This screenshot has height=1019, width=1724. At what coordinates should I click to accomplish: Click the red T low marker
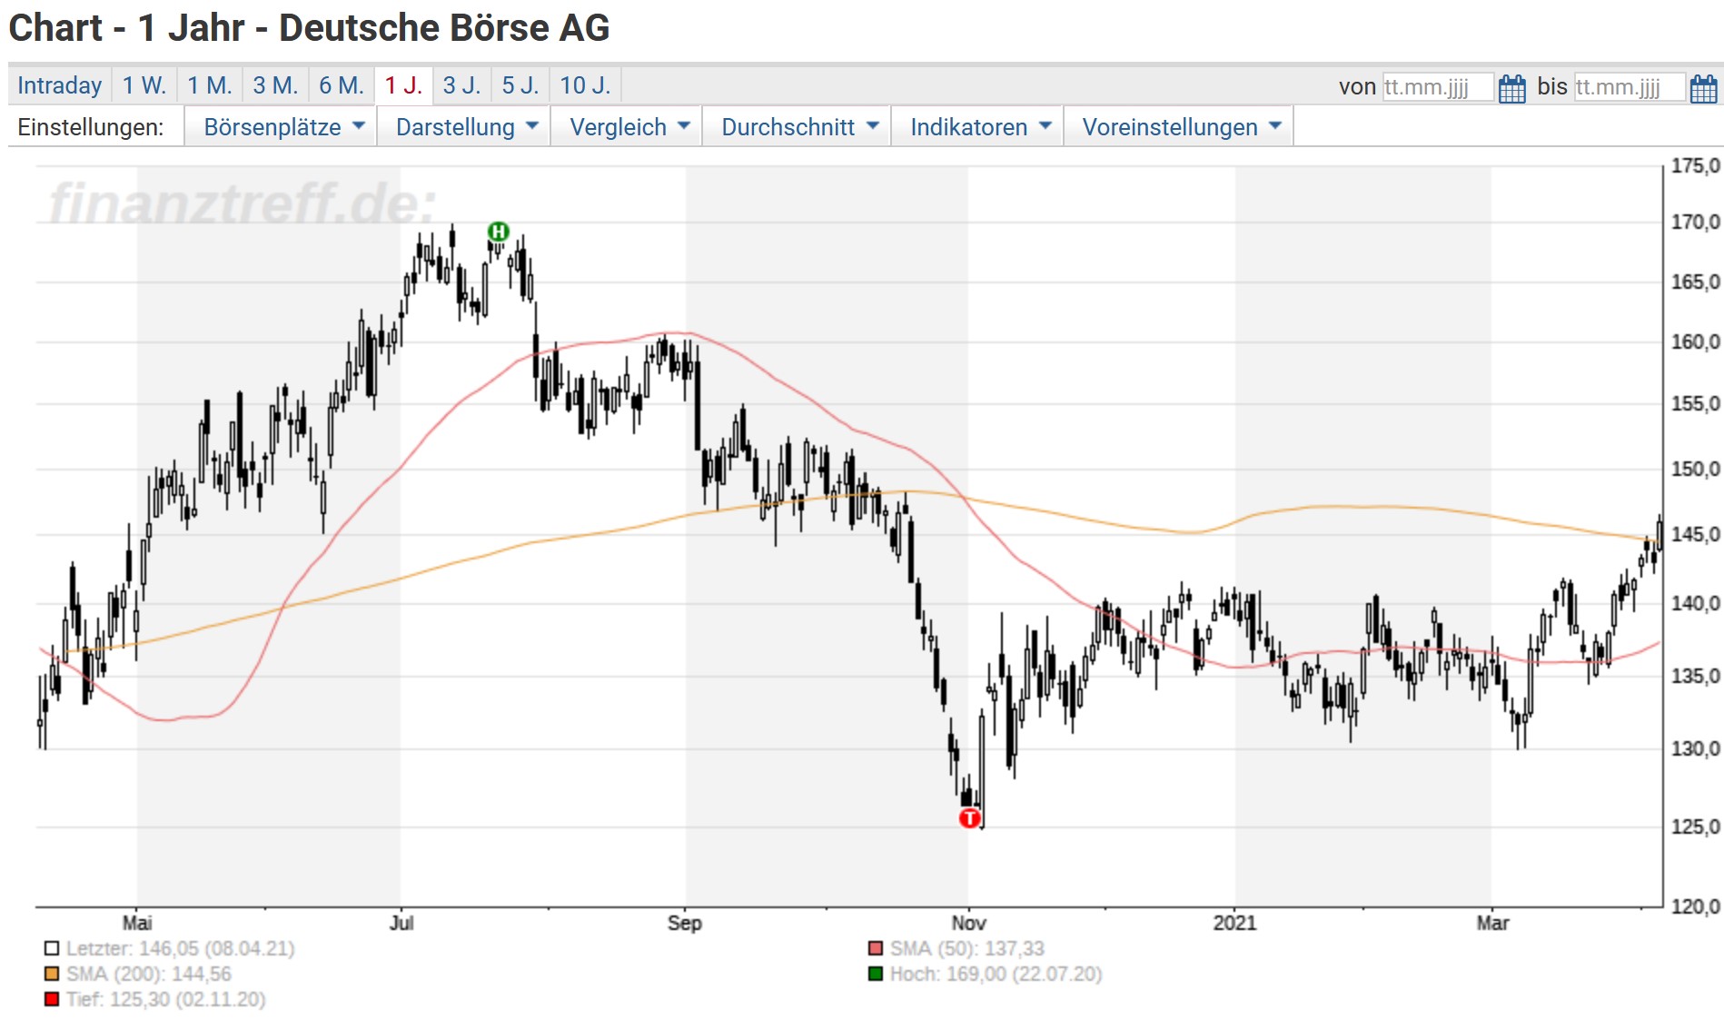tap(969, 818)
